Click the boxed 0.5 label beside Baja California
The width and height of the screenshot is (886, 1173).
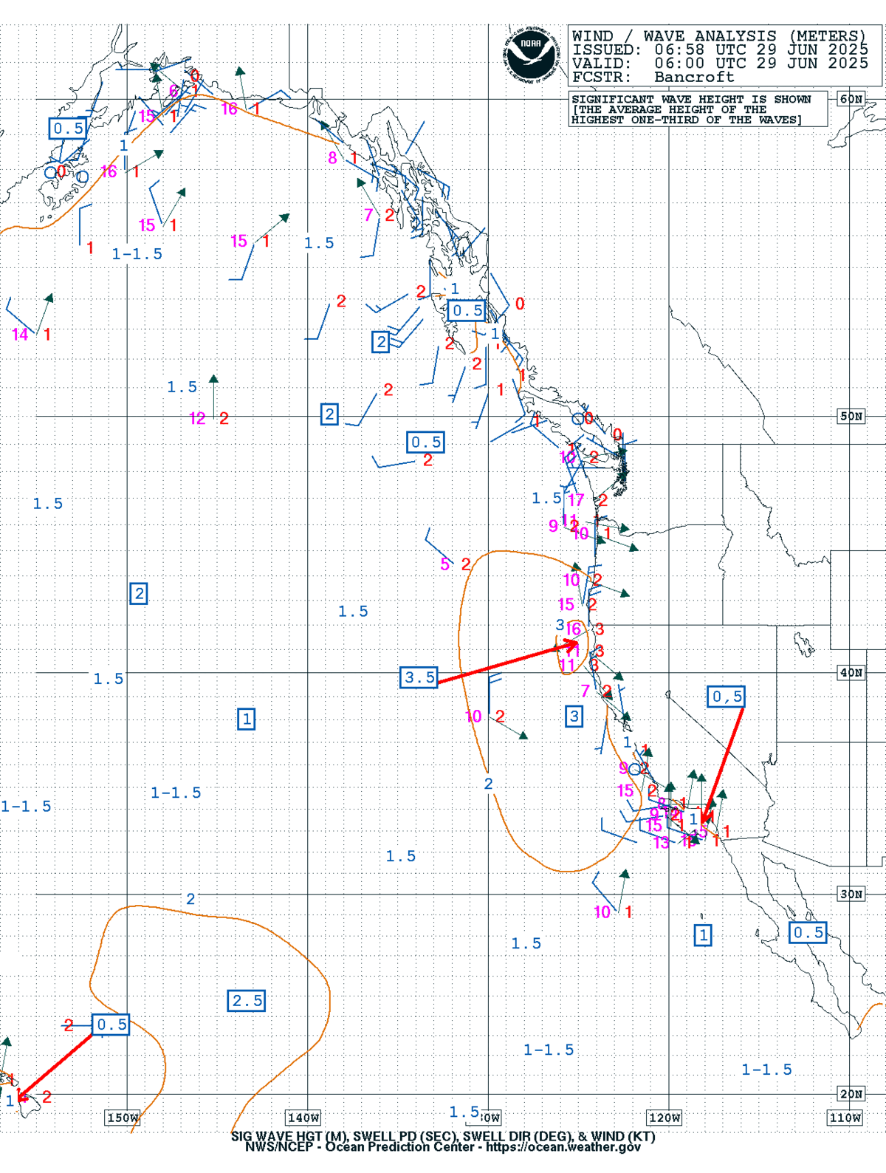pyautogui.click(x=808, y=932)
